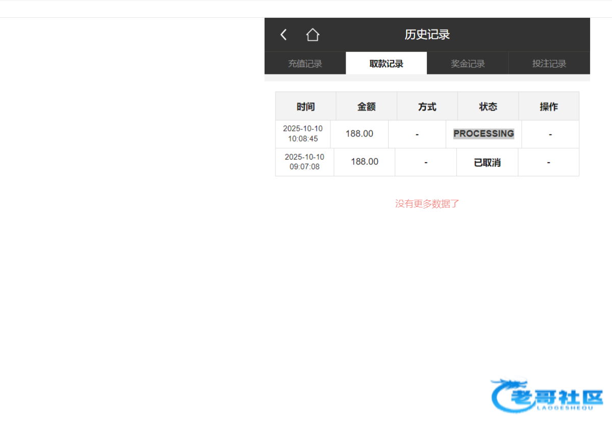Open the 奖金记录 tab
Viewport: 612px width, 427px height.
468,64
